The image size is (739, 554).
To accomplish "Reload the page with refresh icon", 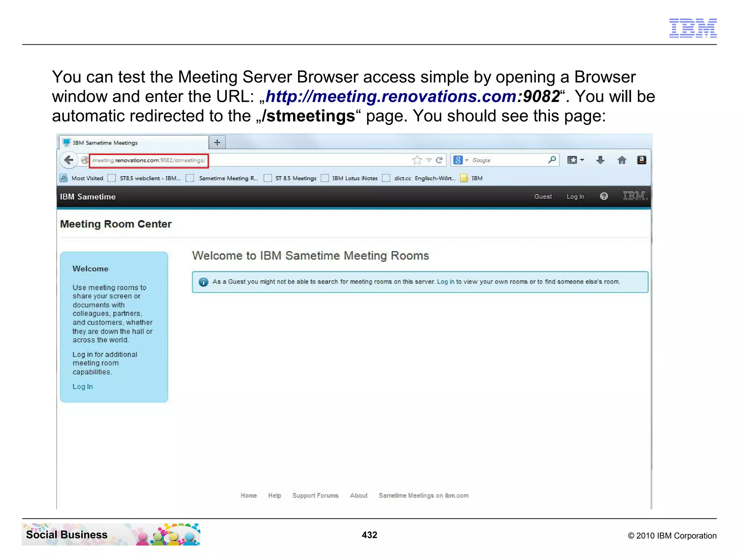I will 439,160.
